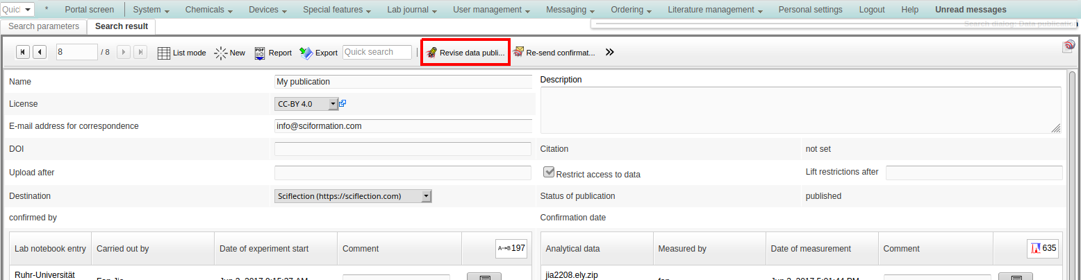Show more toolbar actions via double chevron
The image size is (1081, 280).
click(609, 53)
